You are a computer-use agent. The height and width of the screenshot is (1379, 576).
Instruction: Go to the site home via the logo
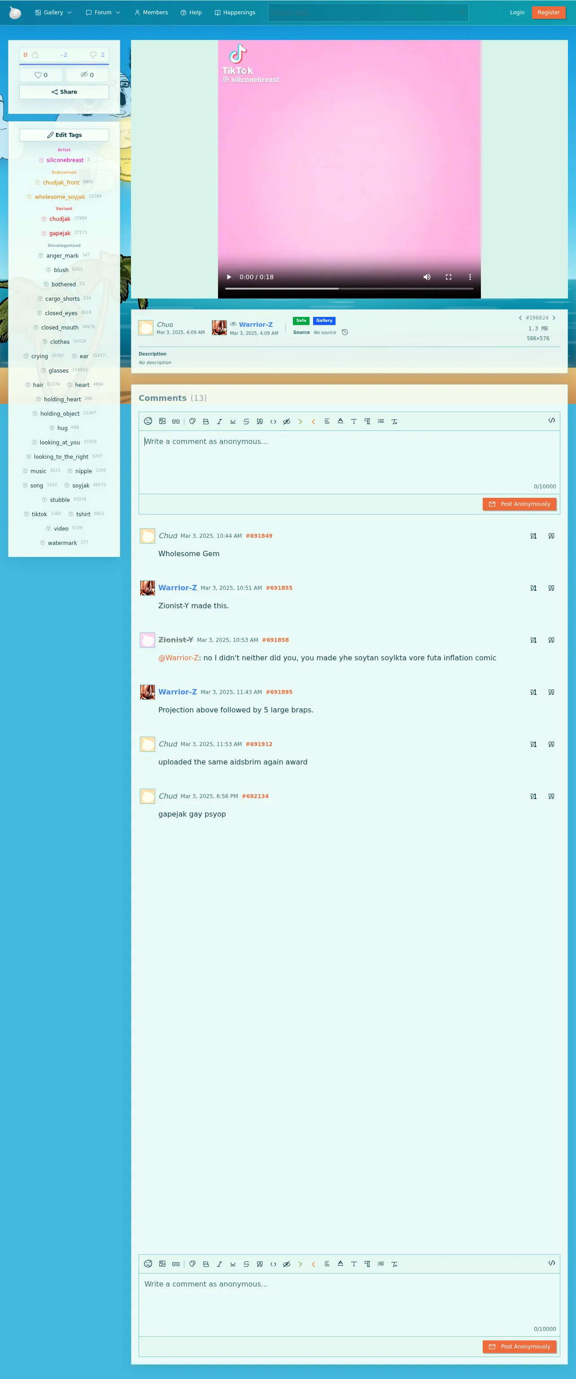15,12
